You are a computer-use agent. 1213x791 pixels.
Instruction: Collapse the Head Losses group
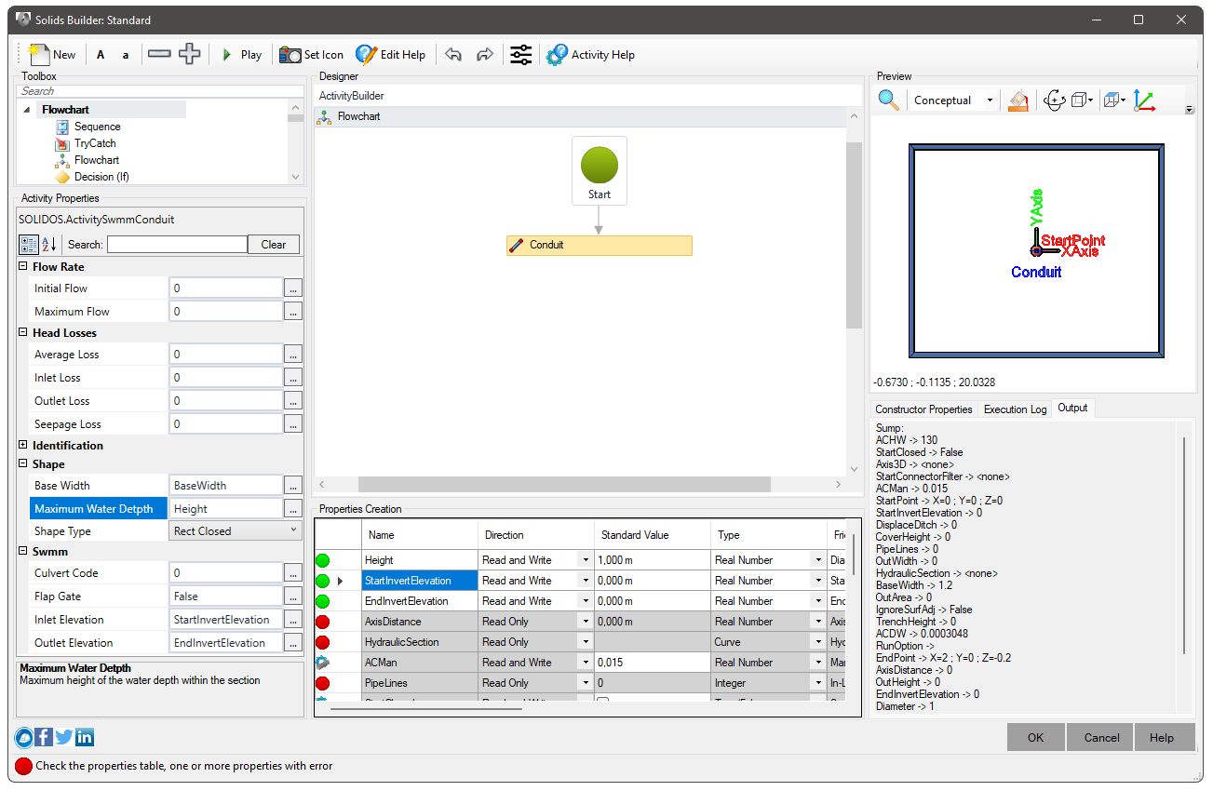pos(23,333)
